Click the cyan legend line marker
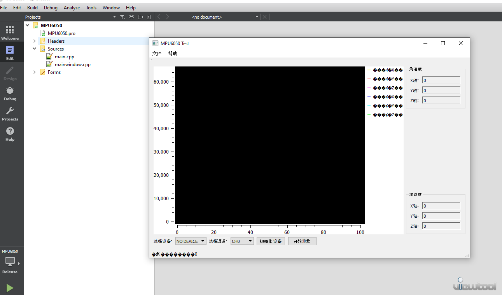Screen dimensions: 502x295 click(369, 106)
